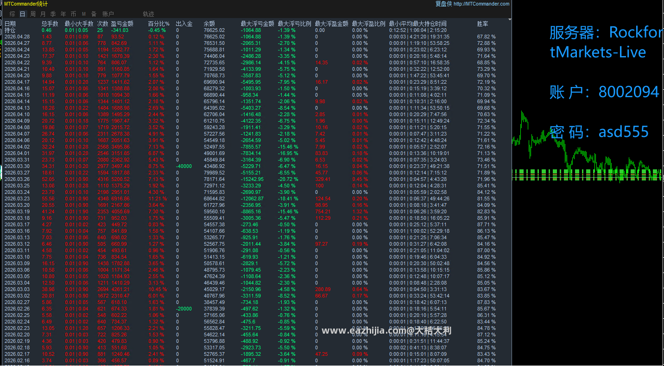
Task: Click the trade count 4348
Action: pos(103,199)
